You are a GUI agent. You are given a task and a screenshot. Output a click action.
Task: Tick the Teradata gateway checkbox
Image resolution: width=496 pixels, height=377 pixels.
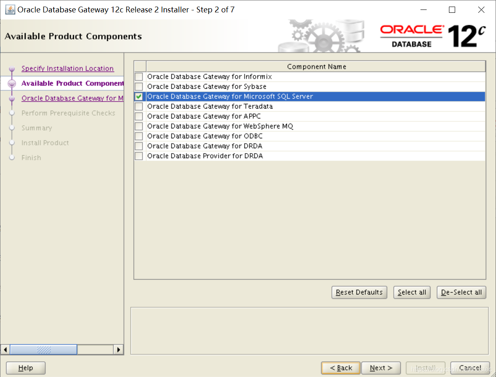[x=139, y=107]
